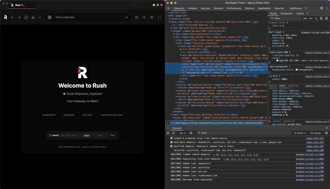Focus the address bar input field
Viewport: 330px width, 189px height.
[88, 17]
